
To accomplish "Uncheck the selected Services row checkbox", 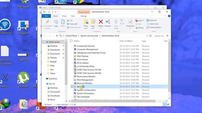I will click(x=72, y=87).
